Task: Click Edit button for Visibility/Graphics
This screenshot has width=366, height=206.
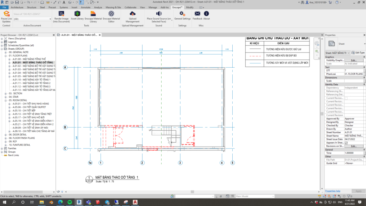Action: pyautogui.click(x=353, y=60)
